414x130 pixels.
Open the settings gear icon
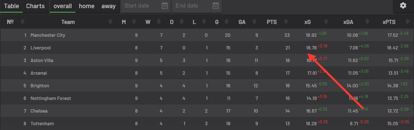click(x=403, y=6)
